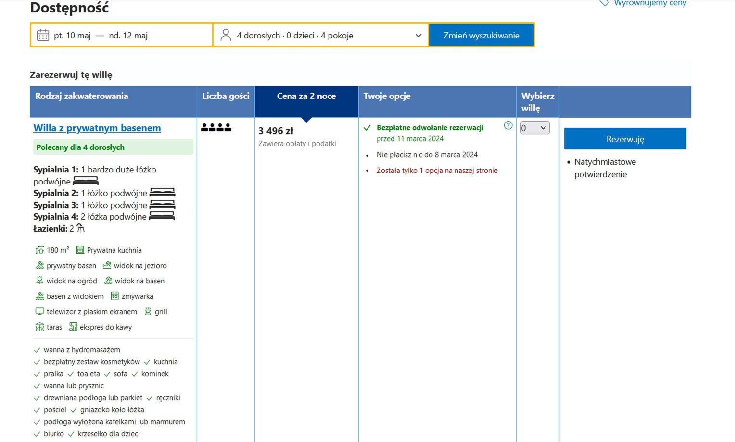Open the Wybierz willę quantity dropdown
Screen dimensions: 735x442
(535, 128)
